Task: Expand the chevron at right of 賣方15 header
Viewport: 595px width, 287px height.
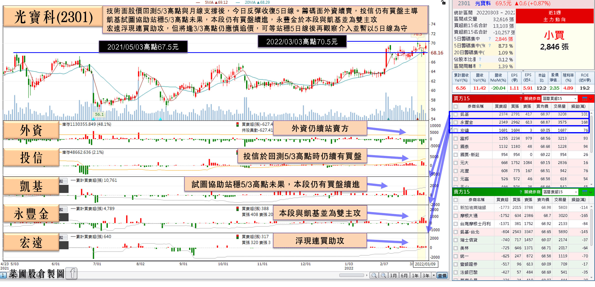Action: [x=591, y=192]
